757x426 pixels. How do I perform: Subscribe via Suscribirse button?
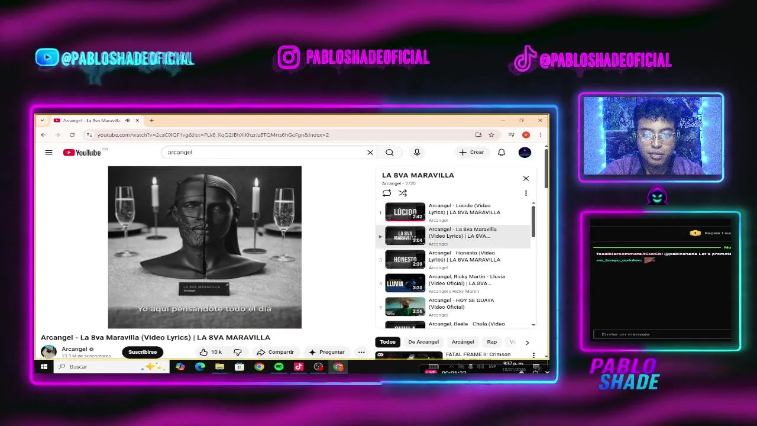(143, 352)
